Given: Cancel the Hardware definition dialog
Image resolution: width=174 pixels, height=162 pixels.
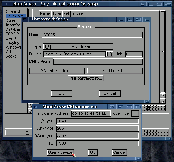Looking at the screenshot, I should [110, 93].
